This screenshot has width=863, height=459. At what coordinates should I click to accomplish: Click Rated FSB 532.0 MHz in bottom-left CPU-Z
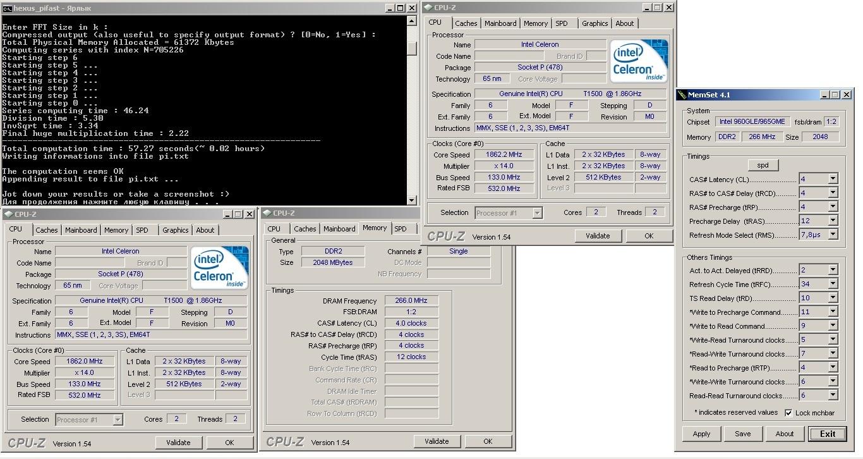point(85,395)
